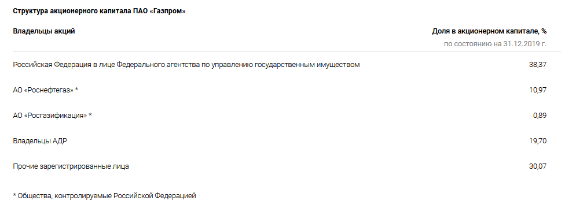
Task: Select the АО «Росгазификация» row label
Action: (52, 116)
